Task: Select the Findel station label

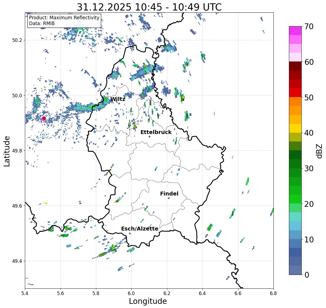Action: coord(169,194)
